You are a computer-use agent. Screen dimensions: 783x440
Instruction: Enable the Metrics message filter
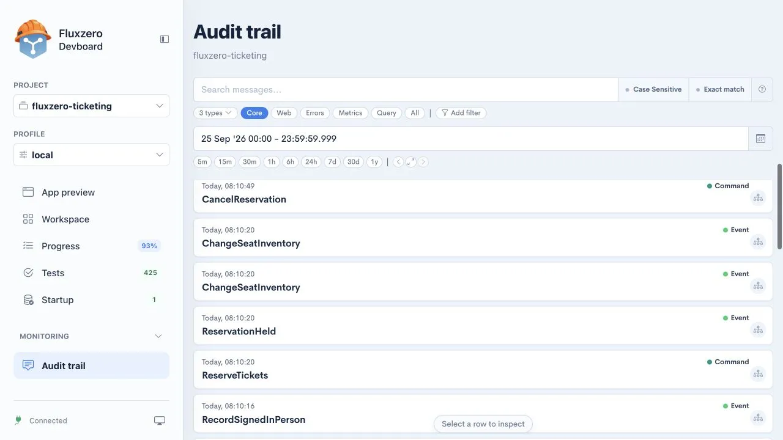click(x=351, y=113)
